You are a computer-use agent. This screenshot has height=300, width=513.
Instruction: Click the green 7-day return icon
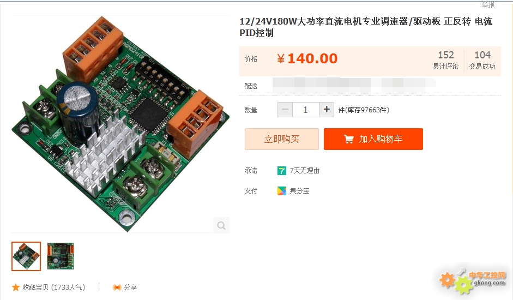pyautogui.click(x=282, y=171)
